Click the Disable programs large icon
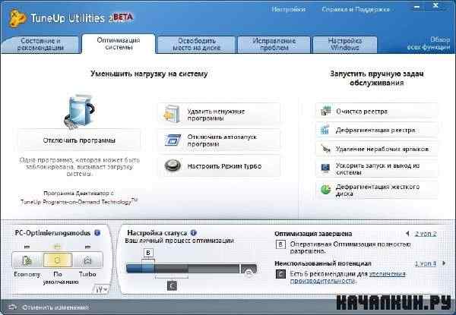Viewport: 456px width, 315px height. pyautogui.click(x=80, y=111)
